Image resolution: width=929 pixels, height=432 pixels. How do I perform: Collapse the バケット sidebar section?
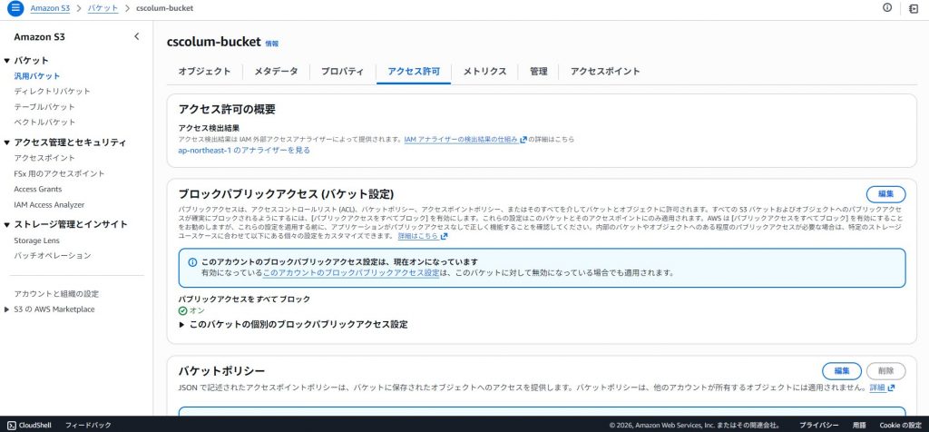(7, 60)
